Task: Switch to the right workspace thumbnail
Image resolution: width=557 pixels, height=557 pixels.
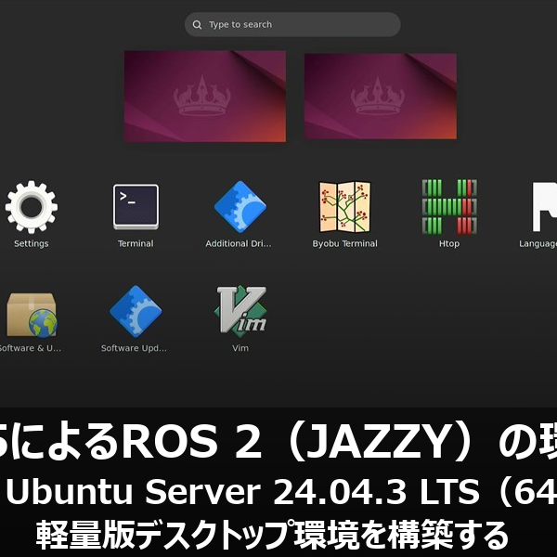Action: (x=380, y=96)
